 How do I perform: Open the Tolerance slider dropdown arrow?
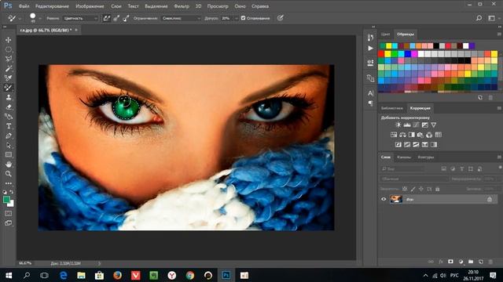[237, 19]
